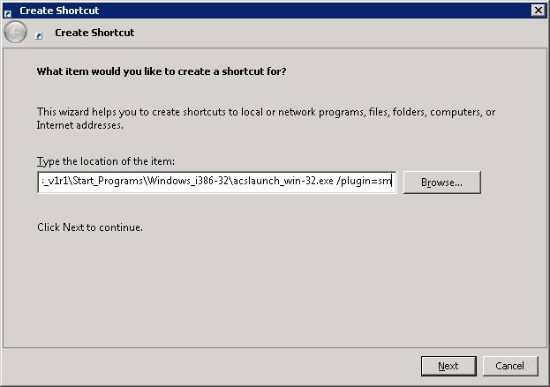550x387 pixels.
Task: Click the "Type the location of the item:" label
Action: pos(106,160)
